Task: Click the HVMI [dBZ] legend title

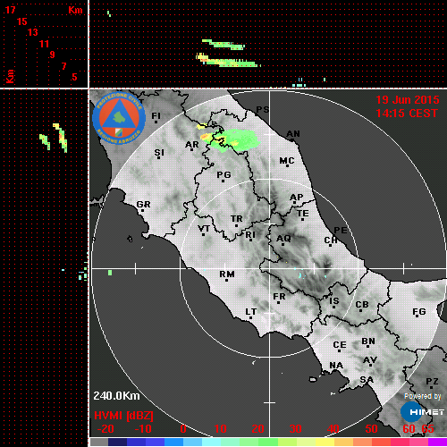Action: pyautogui.click(x=123, y=416)
